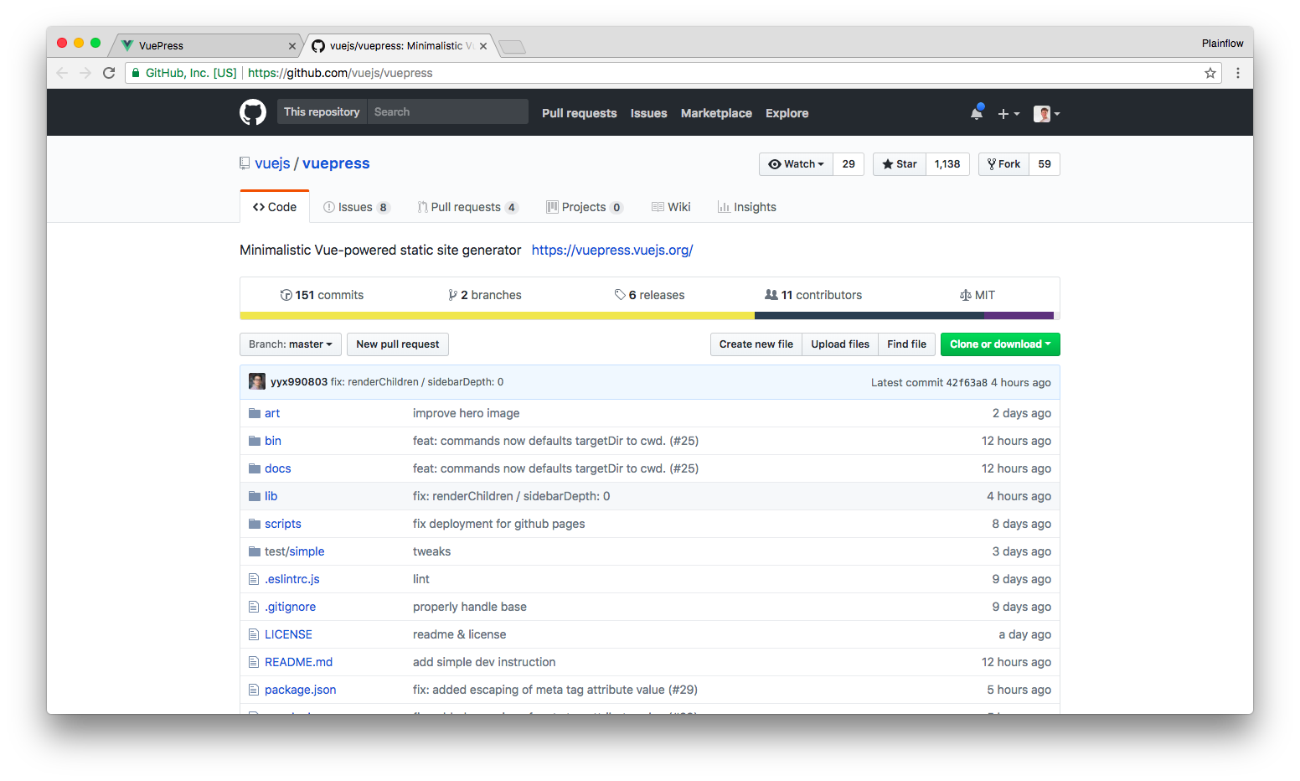Click the LICENSE file icon
Viewport: 1300px width, 781px height.
pos(254,634)
